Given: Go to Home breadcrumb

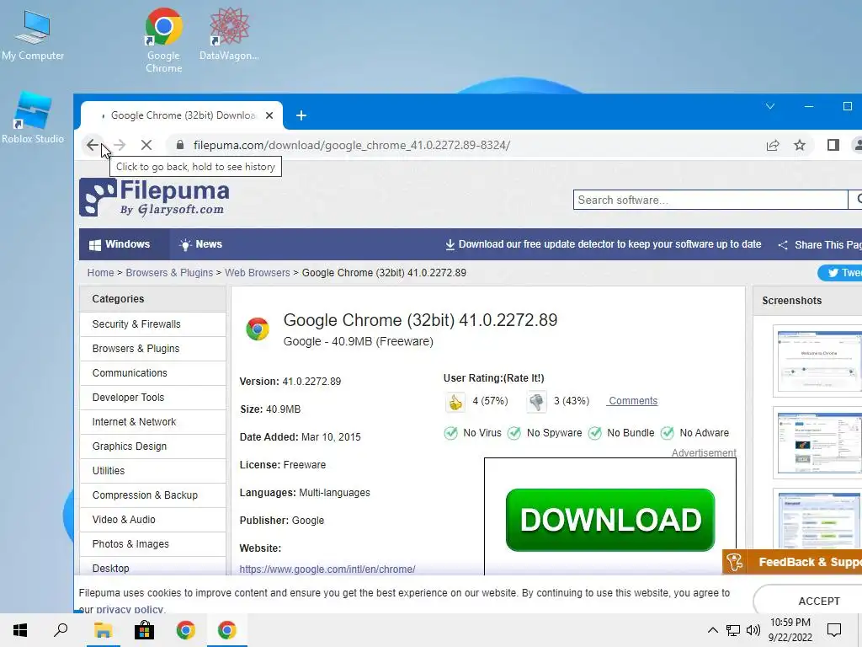Looking at the screenshot, I should [101, 273].
